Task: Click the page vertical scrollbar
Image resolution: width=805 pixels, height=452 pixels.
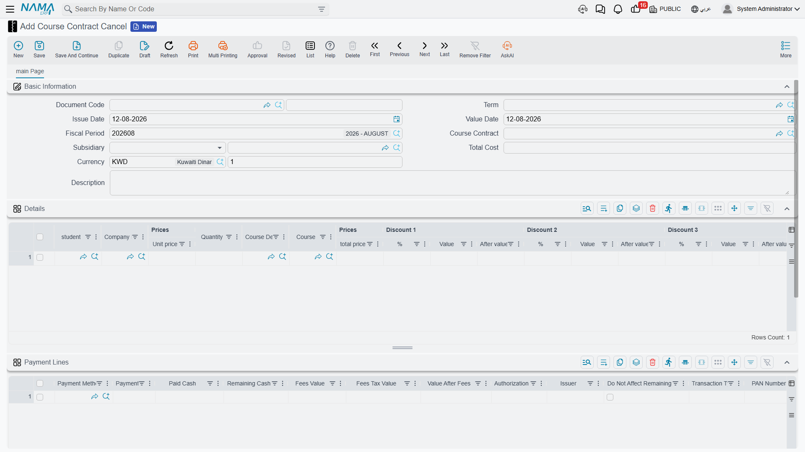Action: 796,188
